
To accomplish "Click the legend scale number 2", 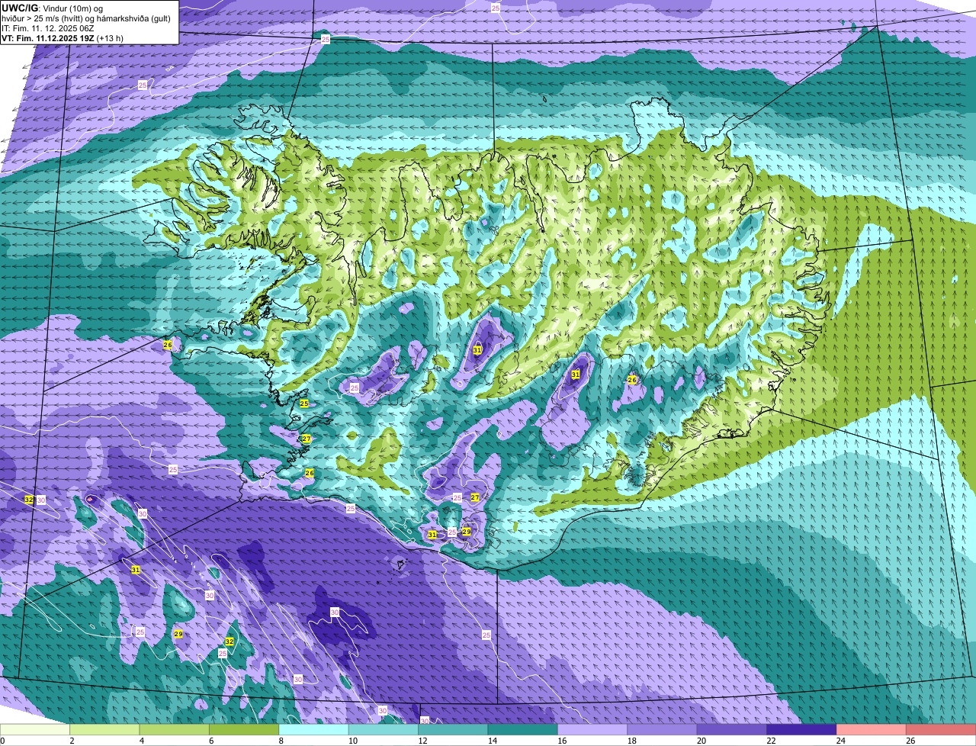I will pos(72,741).
